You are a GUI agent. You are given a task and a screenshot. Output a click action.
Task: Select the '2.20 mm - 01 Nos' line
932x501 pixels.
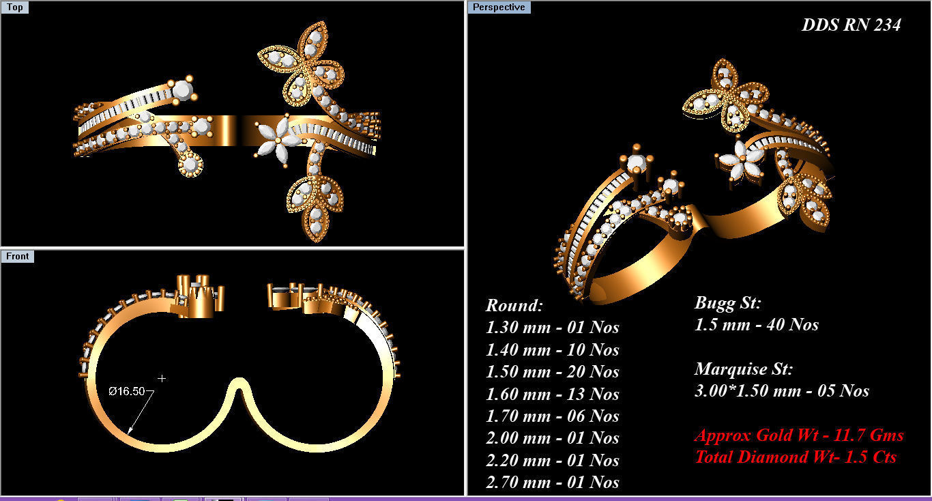point(553,460)
